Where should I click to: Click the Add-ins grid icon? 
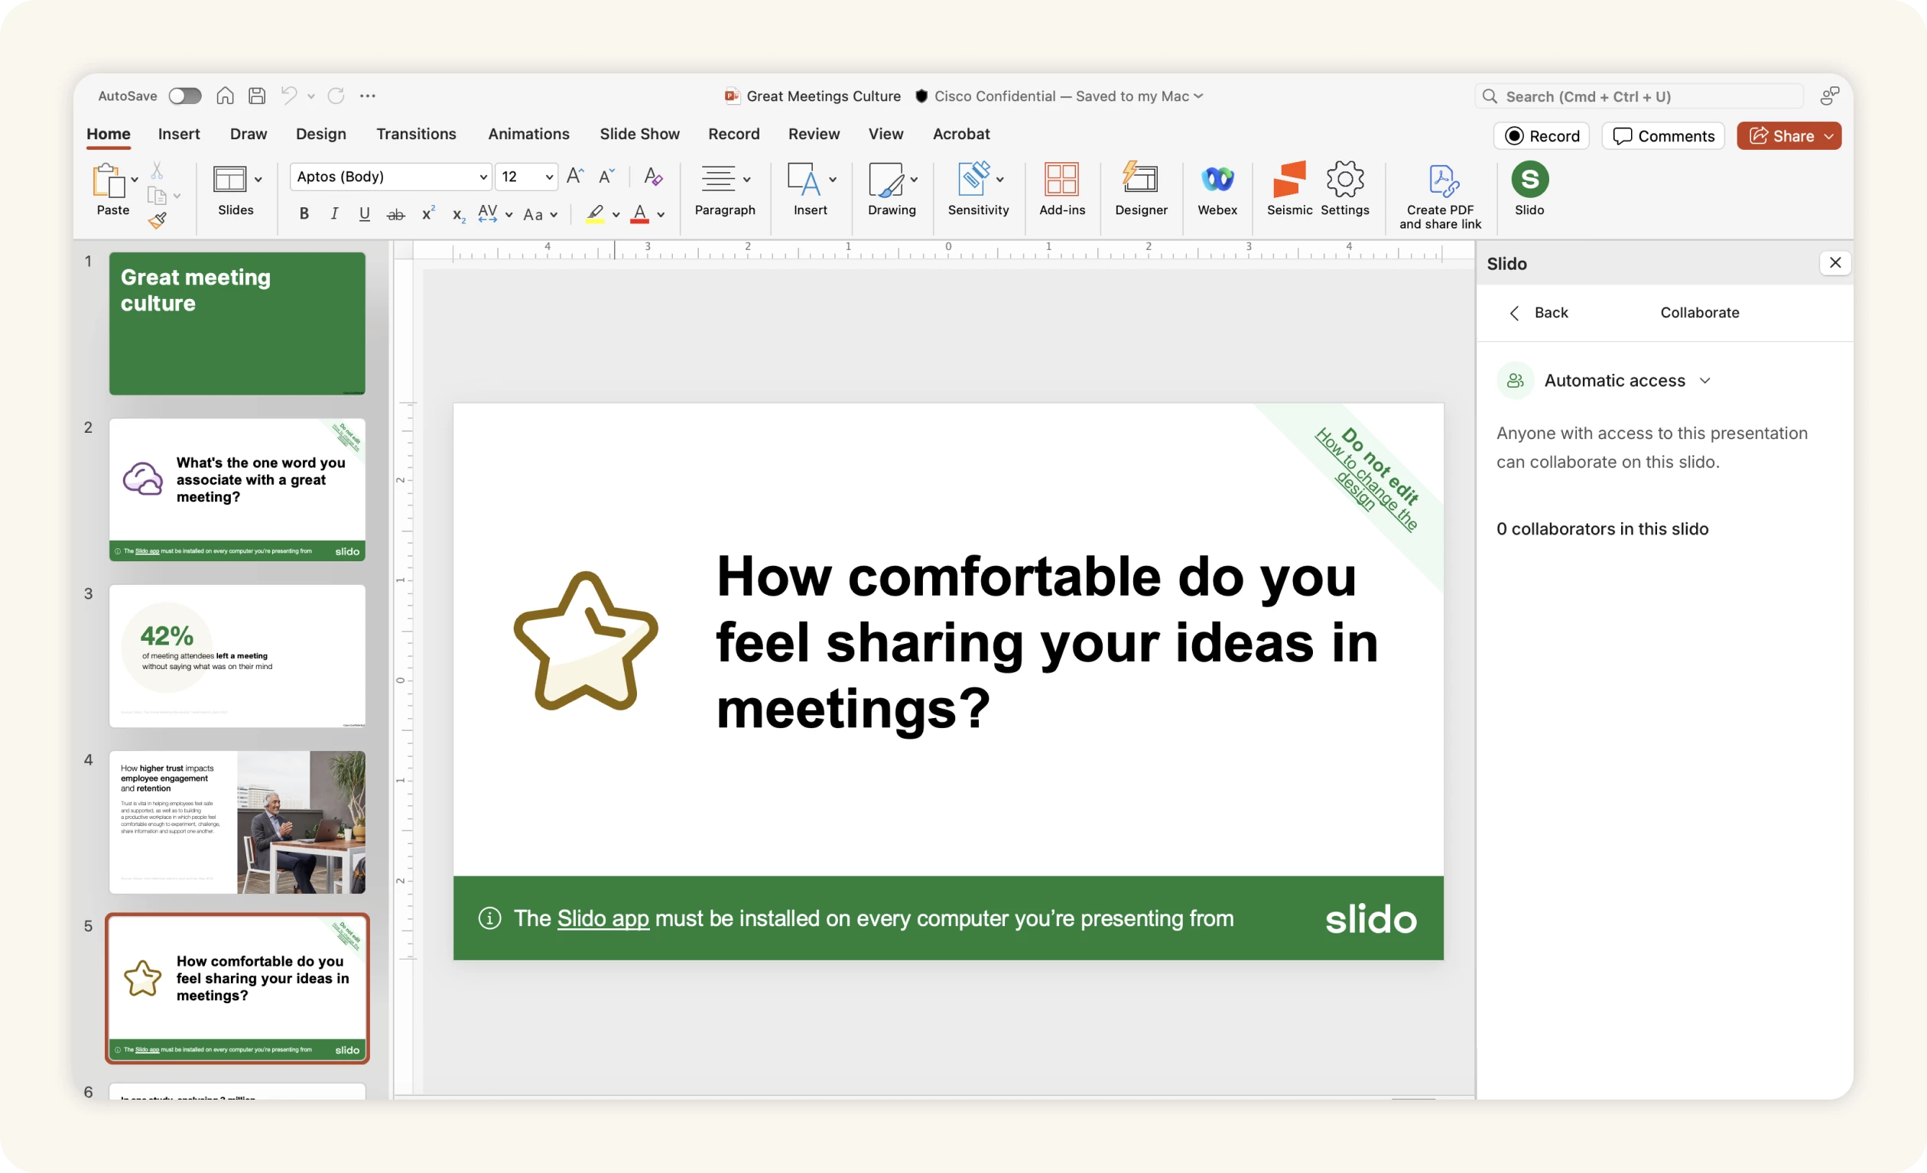(1061, 180)
